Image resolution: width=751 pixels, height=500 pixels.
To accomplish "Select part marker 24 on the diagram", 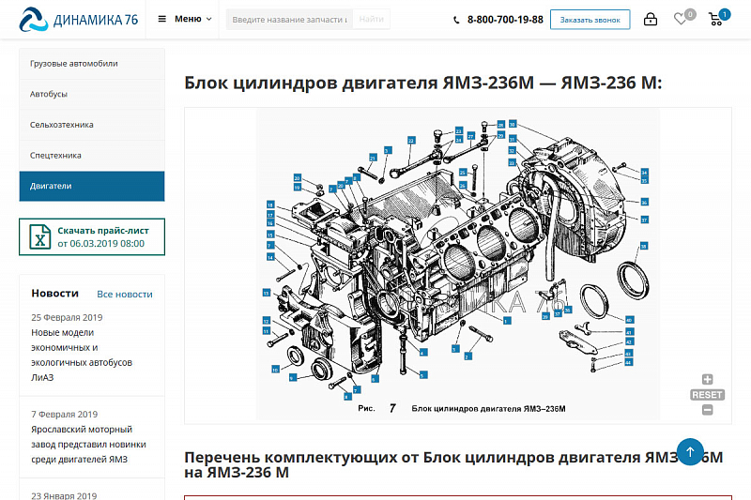I will click(x=459, y=139).
